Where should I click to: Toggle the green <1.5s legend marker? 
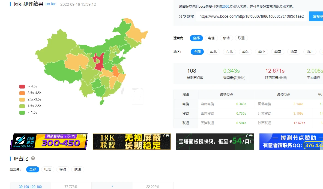point(22,112)
